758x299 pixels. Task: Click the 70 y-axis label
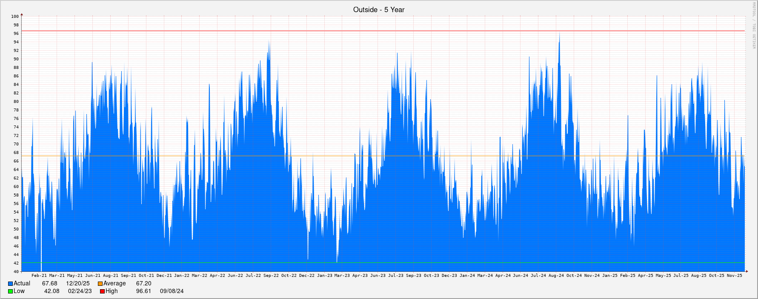tap(16, 144)
